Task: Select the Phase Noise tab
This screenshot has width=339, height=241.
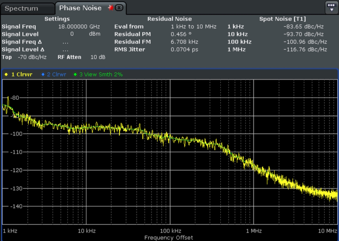Action: pyautogui.click(x=80, y=8)
